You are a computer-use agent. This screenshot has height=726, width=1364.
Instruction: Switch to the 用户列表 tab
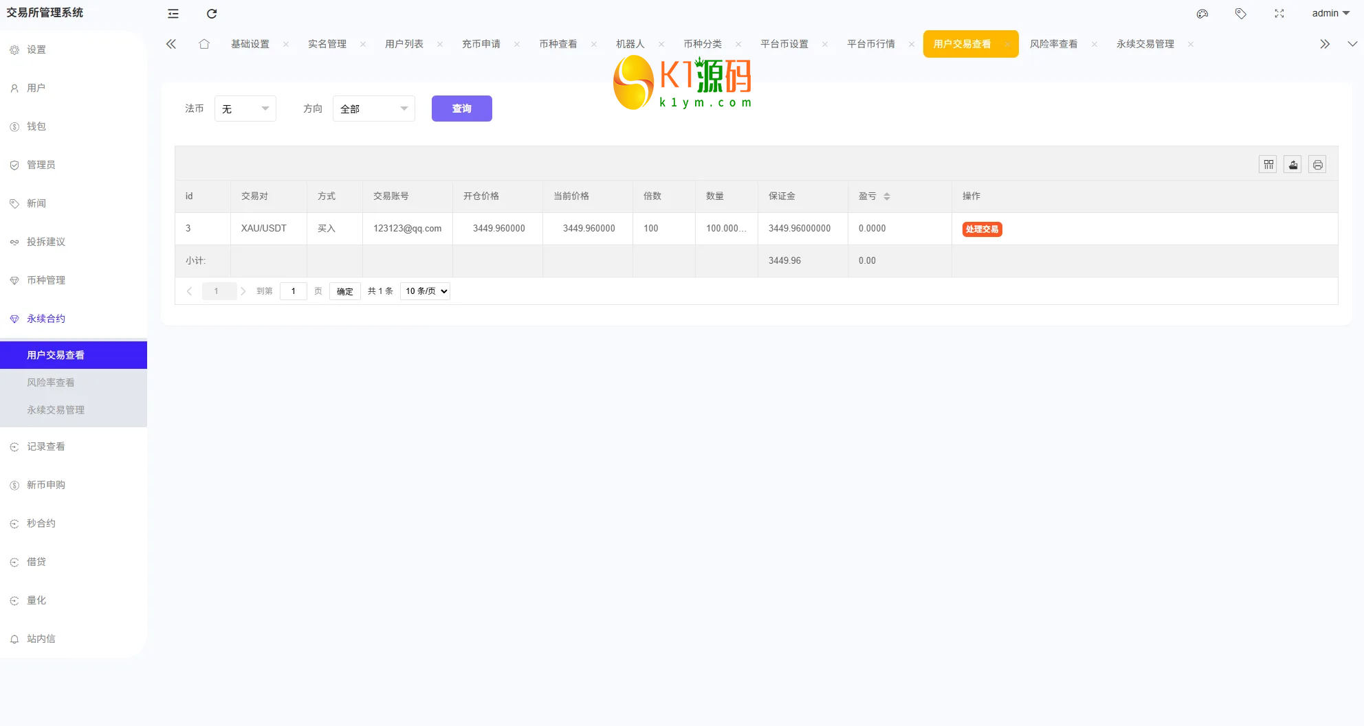[x=404, y=44]
